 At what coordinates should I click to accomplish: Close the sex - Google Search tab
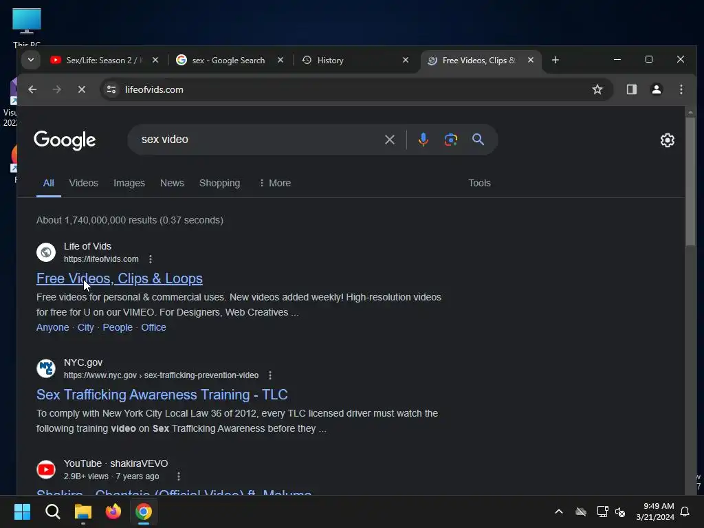tap(280, 60)
